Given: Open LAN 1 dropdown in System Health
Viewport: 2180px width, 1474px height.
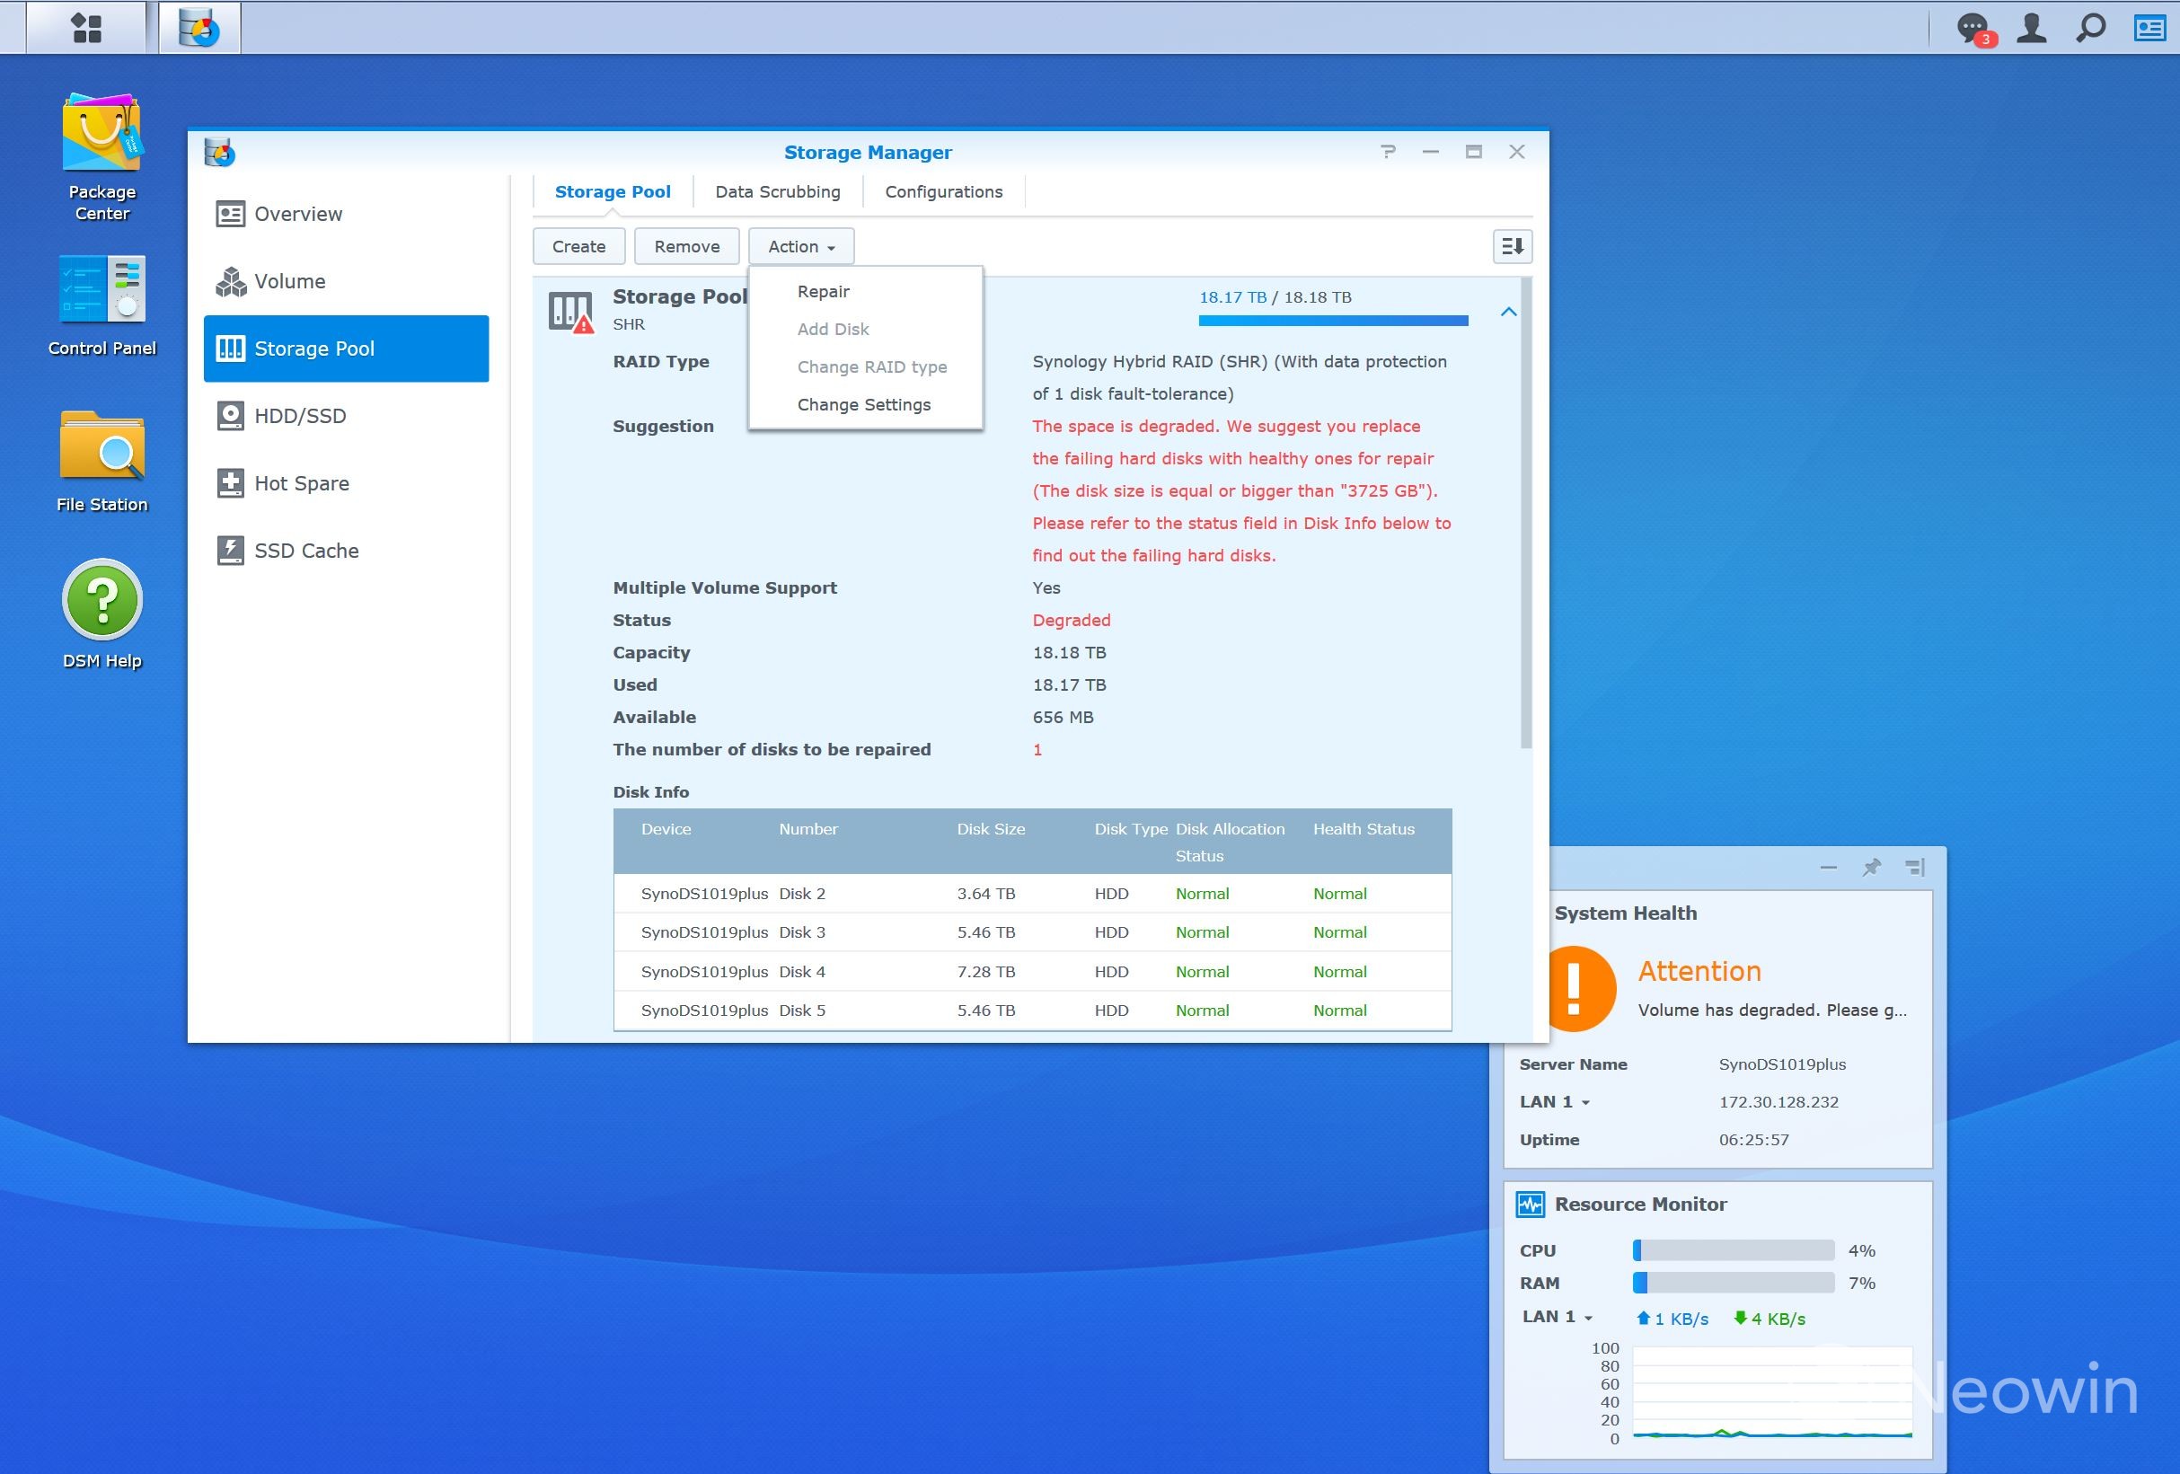Looking at the screenshot, I should click(x=1555, y=1101).
